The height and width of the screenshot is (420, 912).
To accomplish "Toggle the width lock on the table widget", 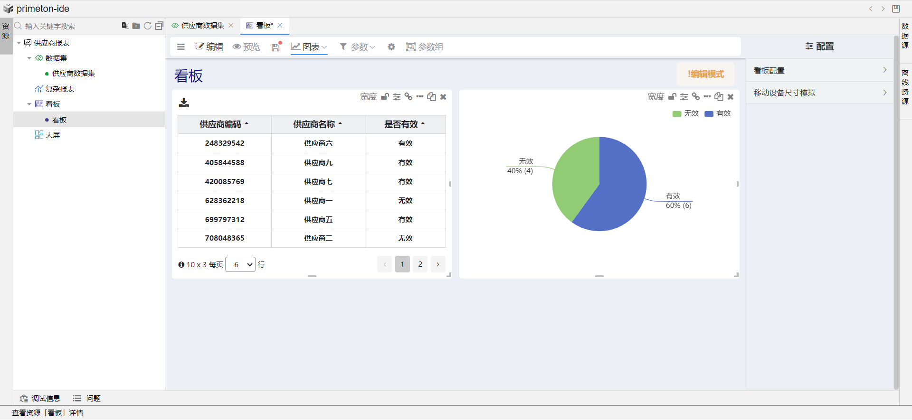I will click(385, 97).
